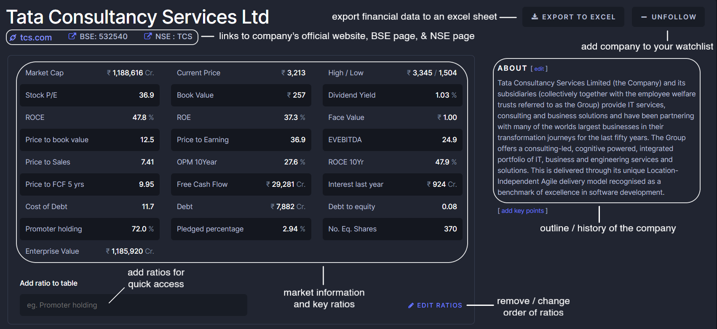Select the Price to book value row
This screenshot has width=717, height=329.
pos(90,140)
